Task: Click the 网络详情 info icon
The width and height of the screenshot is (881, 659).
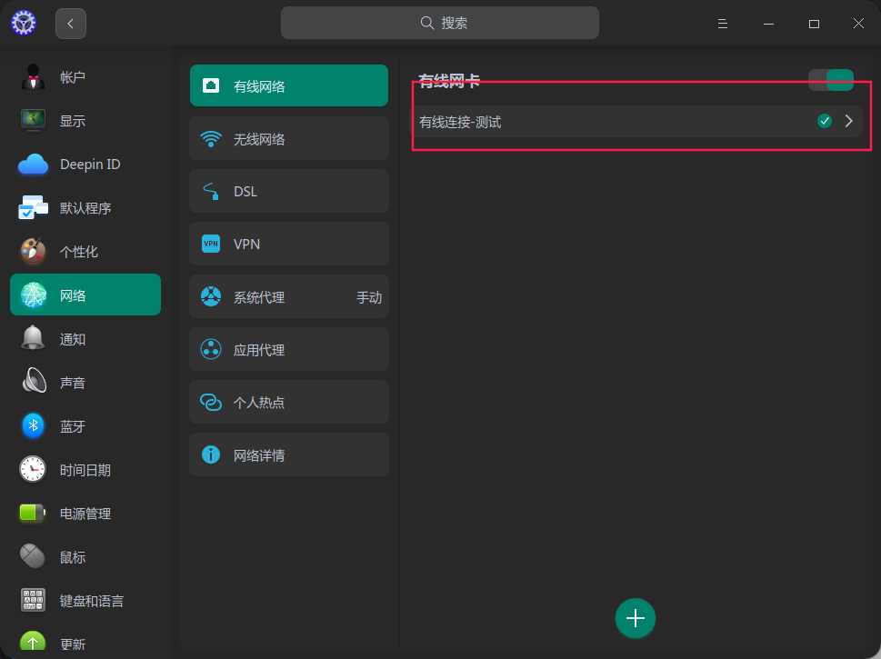Action: tap(211, 454)
